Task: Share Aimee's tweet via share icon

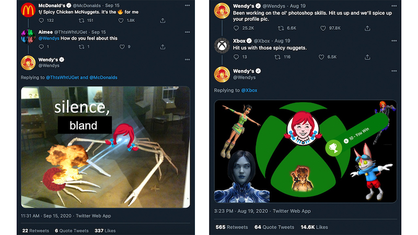Action: (x=162, y=46)
